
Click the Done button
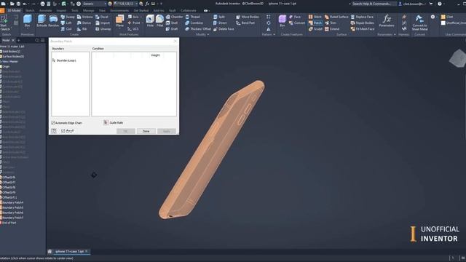146,131
